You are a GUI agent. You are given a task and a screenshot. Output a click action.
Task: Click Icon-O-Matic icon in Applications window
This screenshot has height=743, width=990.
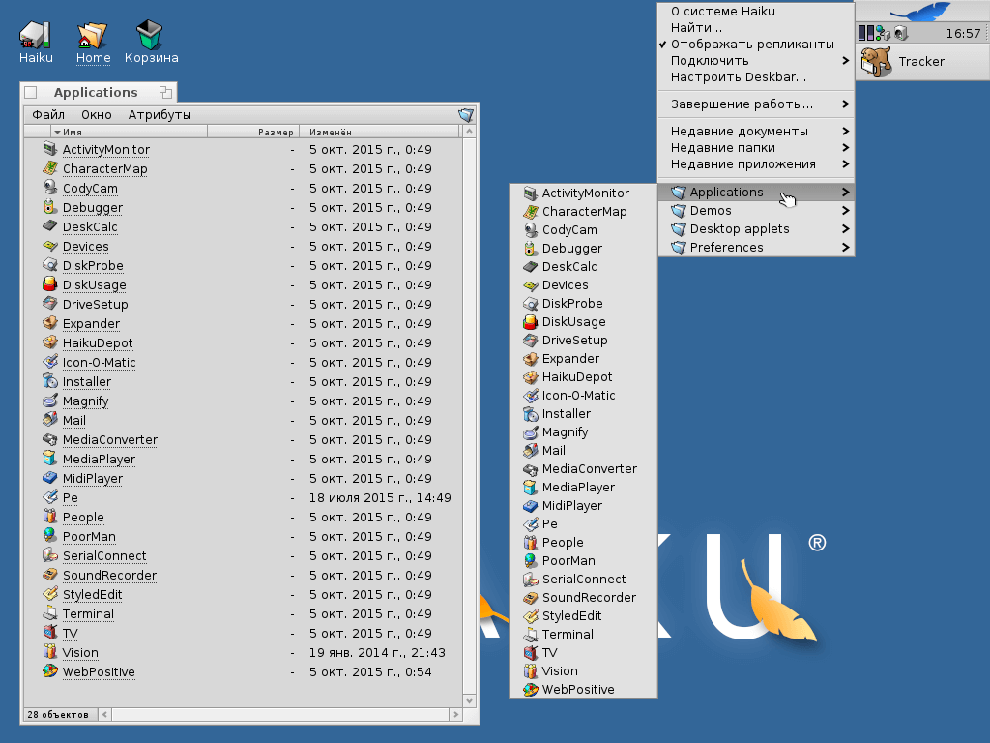(50, 362)
